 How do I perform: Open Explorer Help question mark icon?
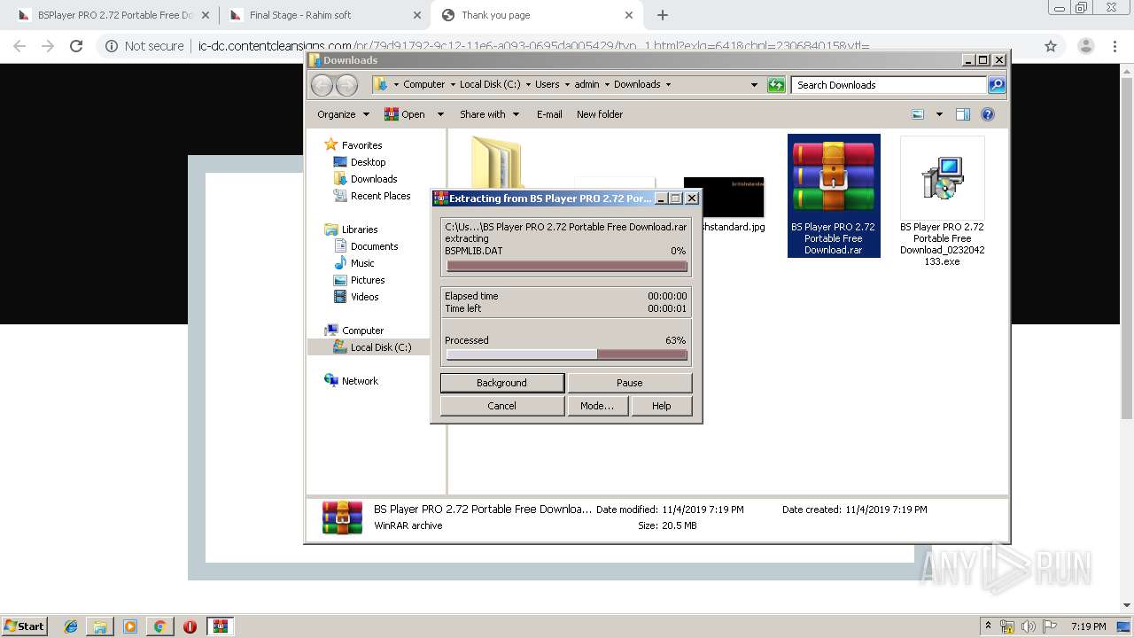click(988, 114)
